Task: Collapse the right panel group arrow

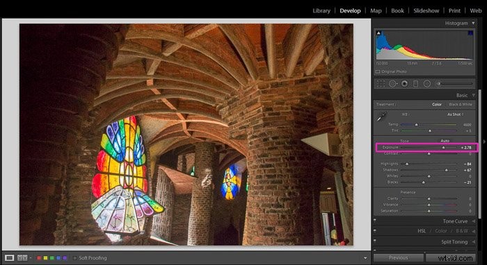Action: pos(484,142)
